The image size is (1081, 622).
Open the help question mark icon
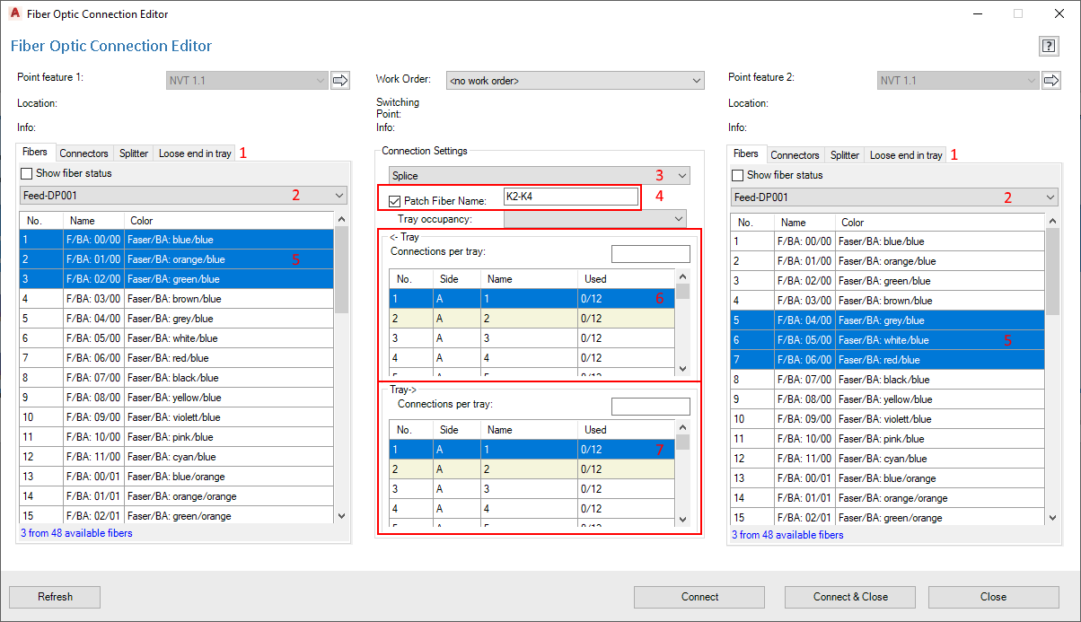click(1048, 46)
